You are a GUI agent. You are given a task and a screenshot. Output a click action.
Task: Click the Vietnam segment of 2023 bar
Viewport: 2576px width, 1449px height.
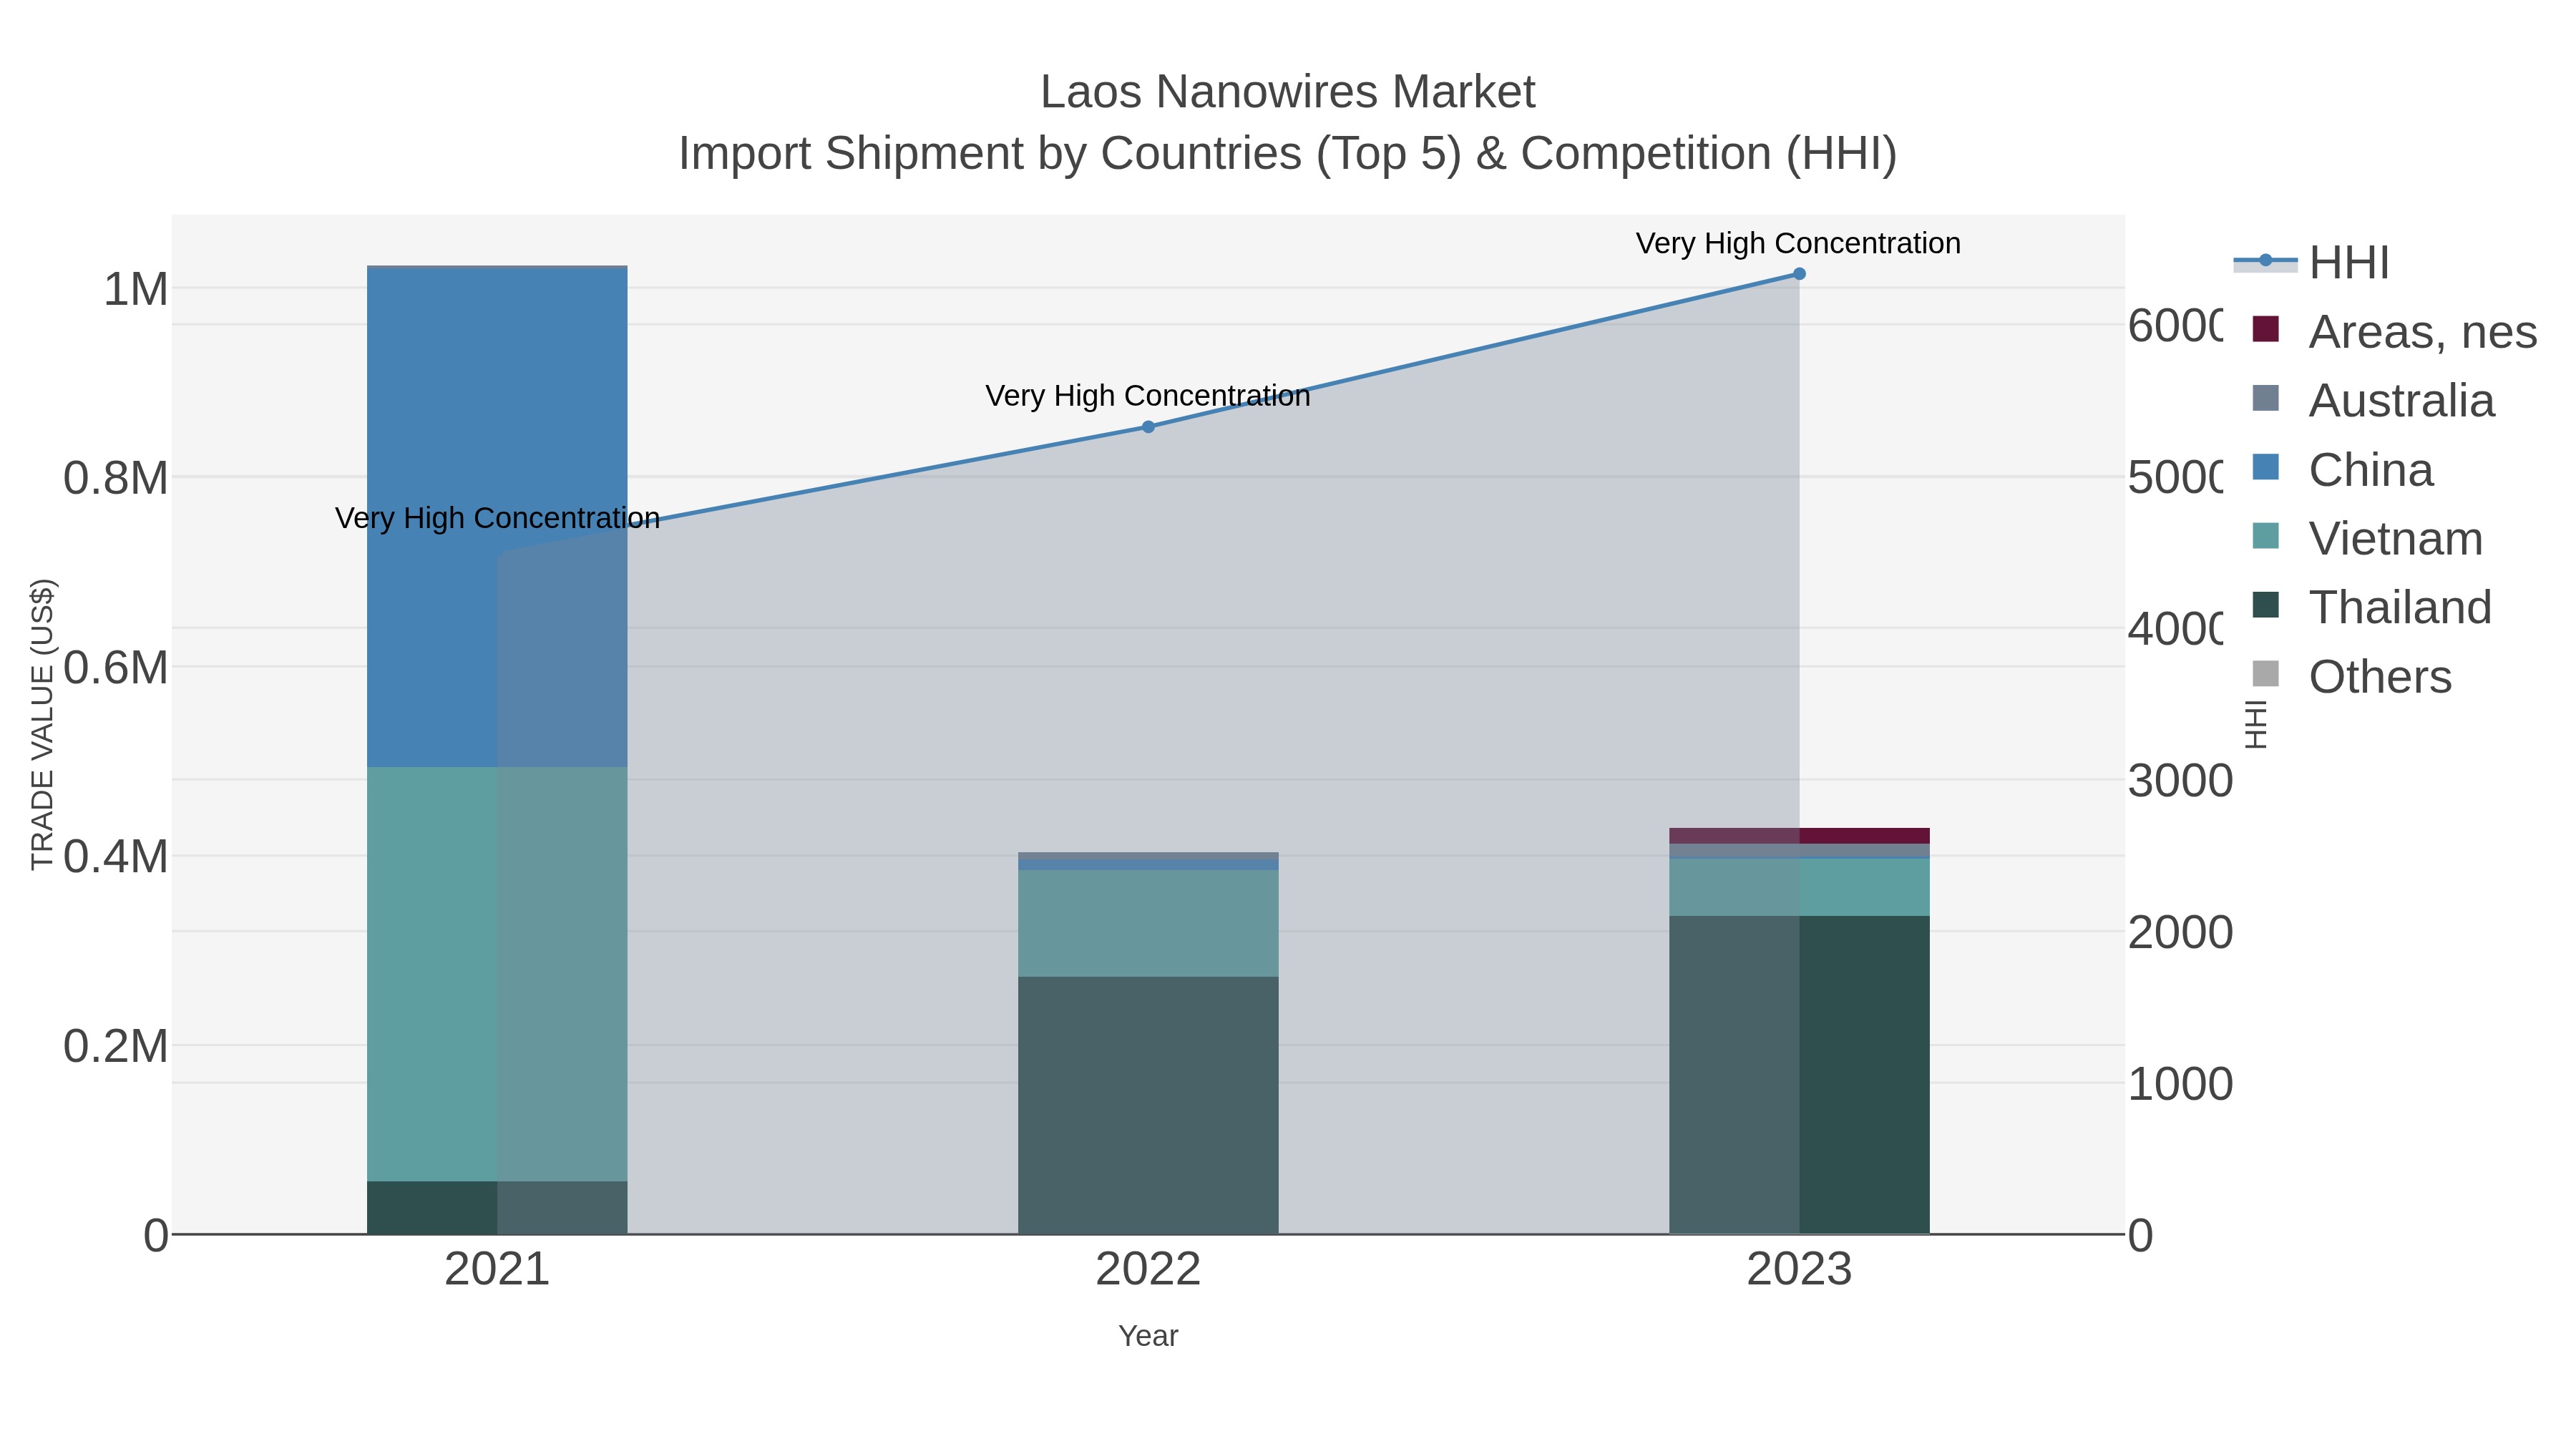click(1799, 888)
